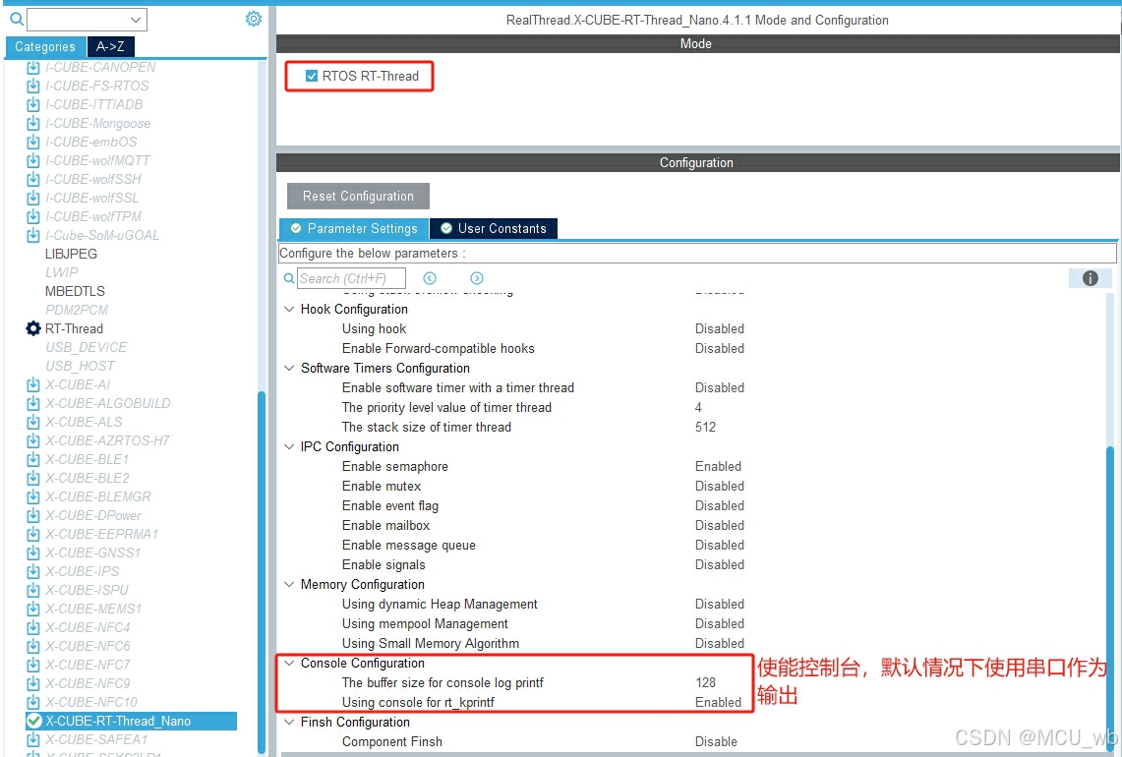Open the category search dropdown

point(136,20)
